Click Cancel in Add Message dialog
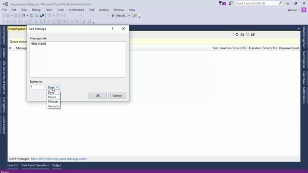 (117, 96)
